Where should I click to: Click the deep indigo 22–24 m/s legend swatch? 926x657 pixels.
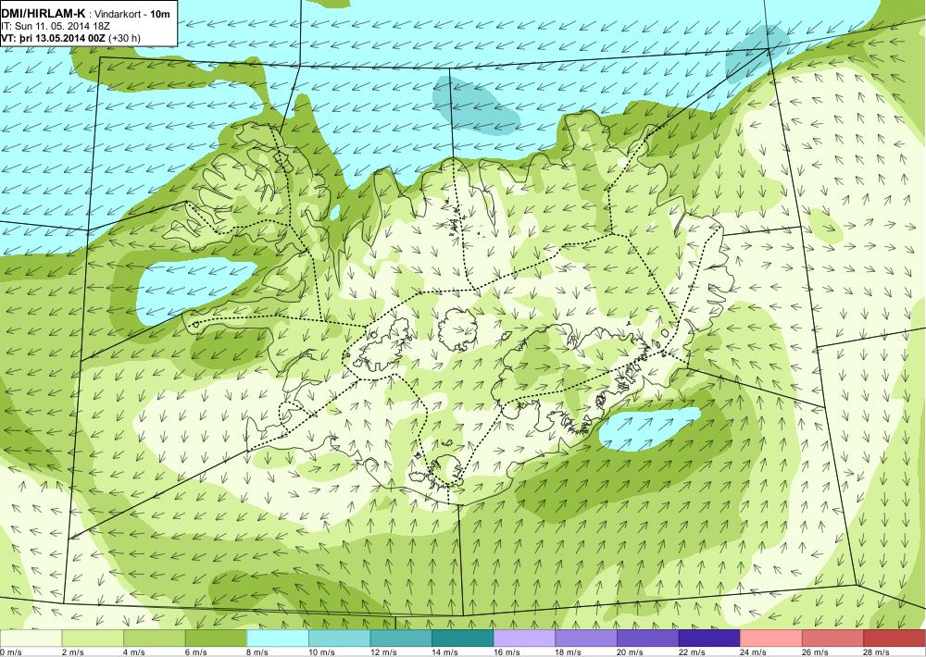[x=709, y=638]
